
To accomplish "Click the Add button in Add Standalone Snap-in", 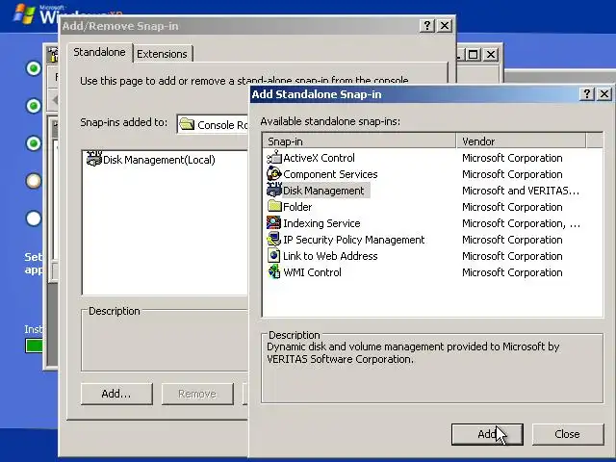I will (487, 434).
